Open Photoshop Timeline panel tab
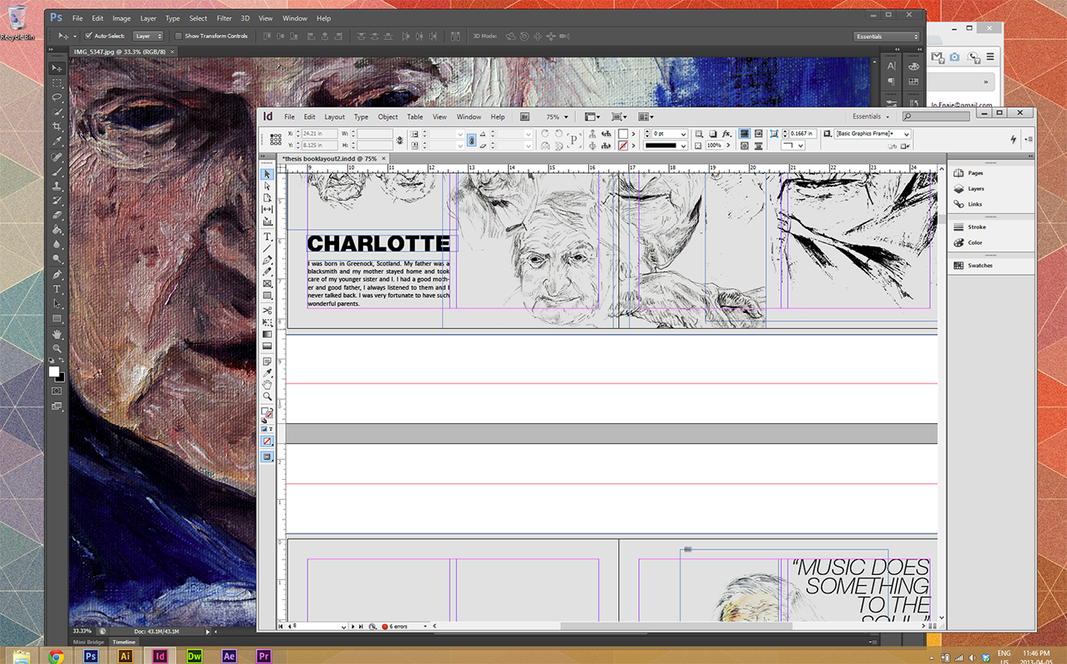 [x=124, y=642]
